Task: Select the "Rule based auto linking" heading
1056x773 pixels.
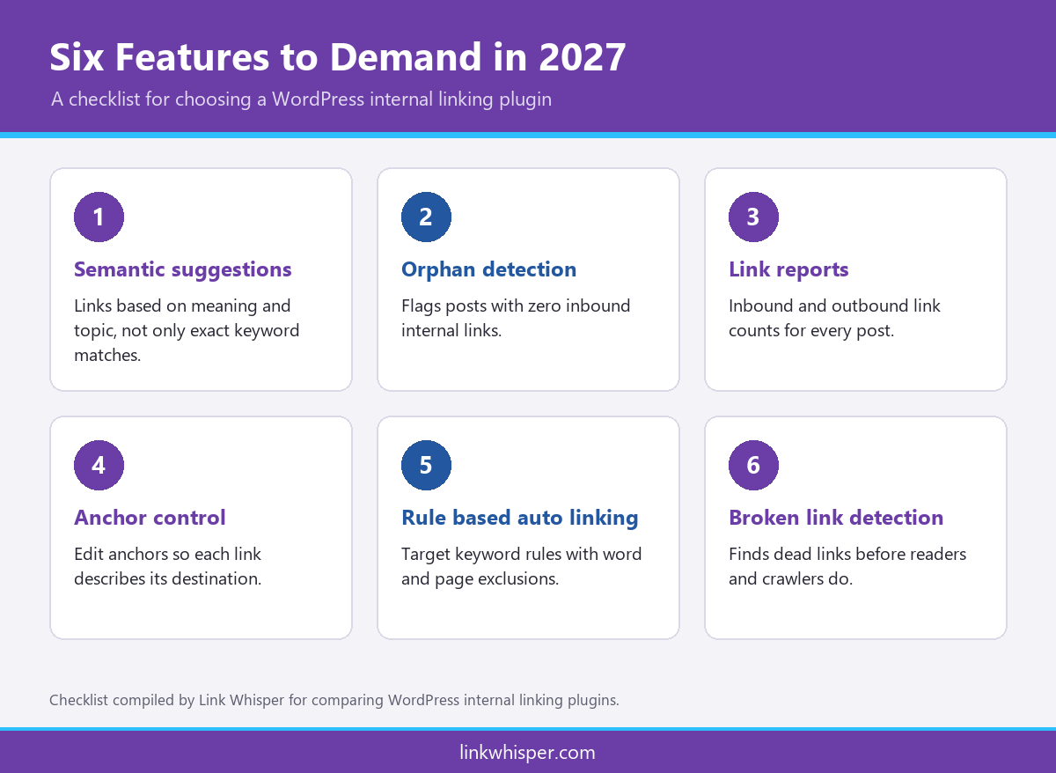Action: point(520,518)
